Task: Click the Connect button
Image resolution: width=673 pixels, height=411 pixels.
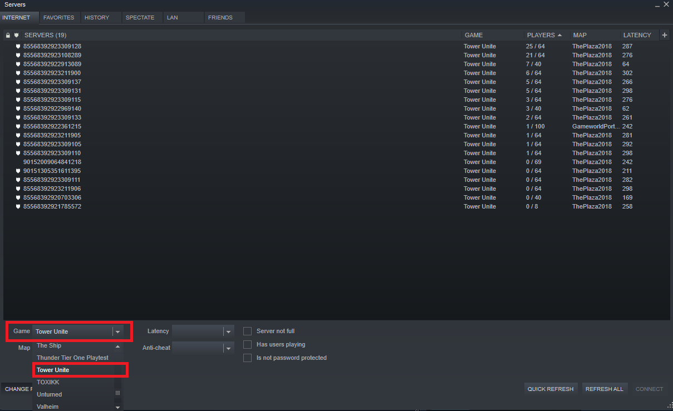Action: point(650,389)
